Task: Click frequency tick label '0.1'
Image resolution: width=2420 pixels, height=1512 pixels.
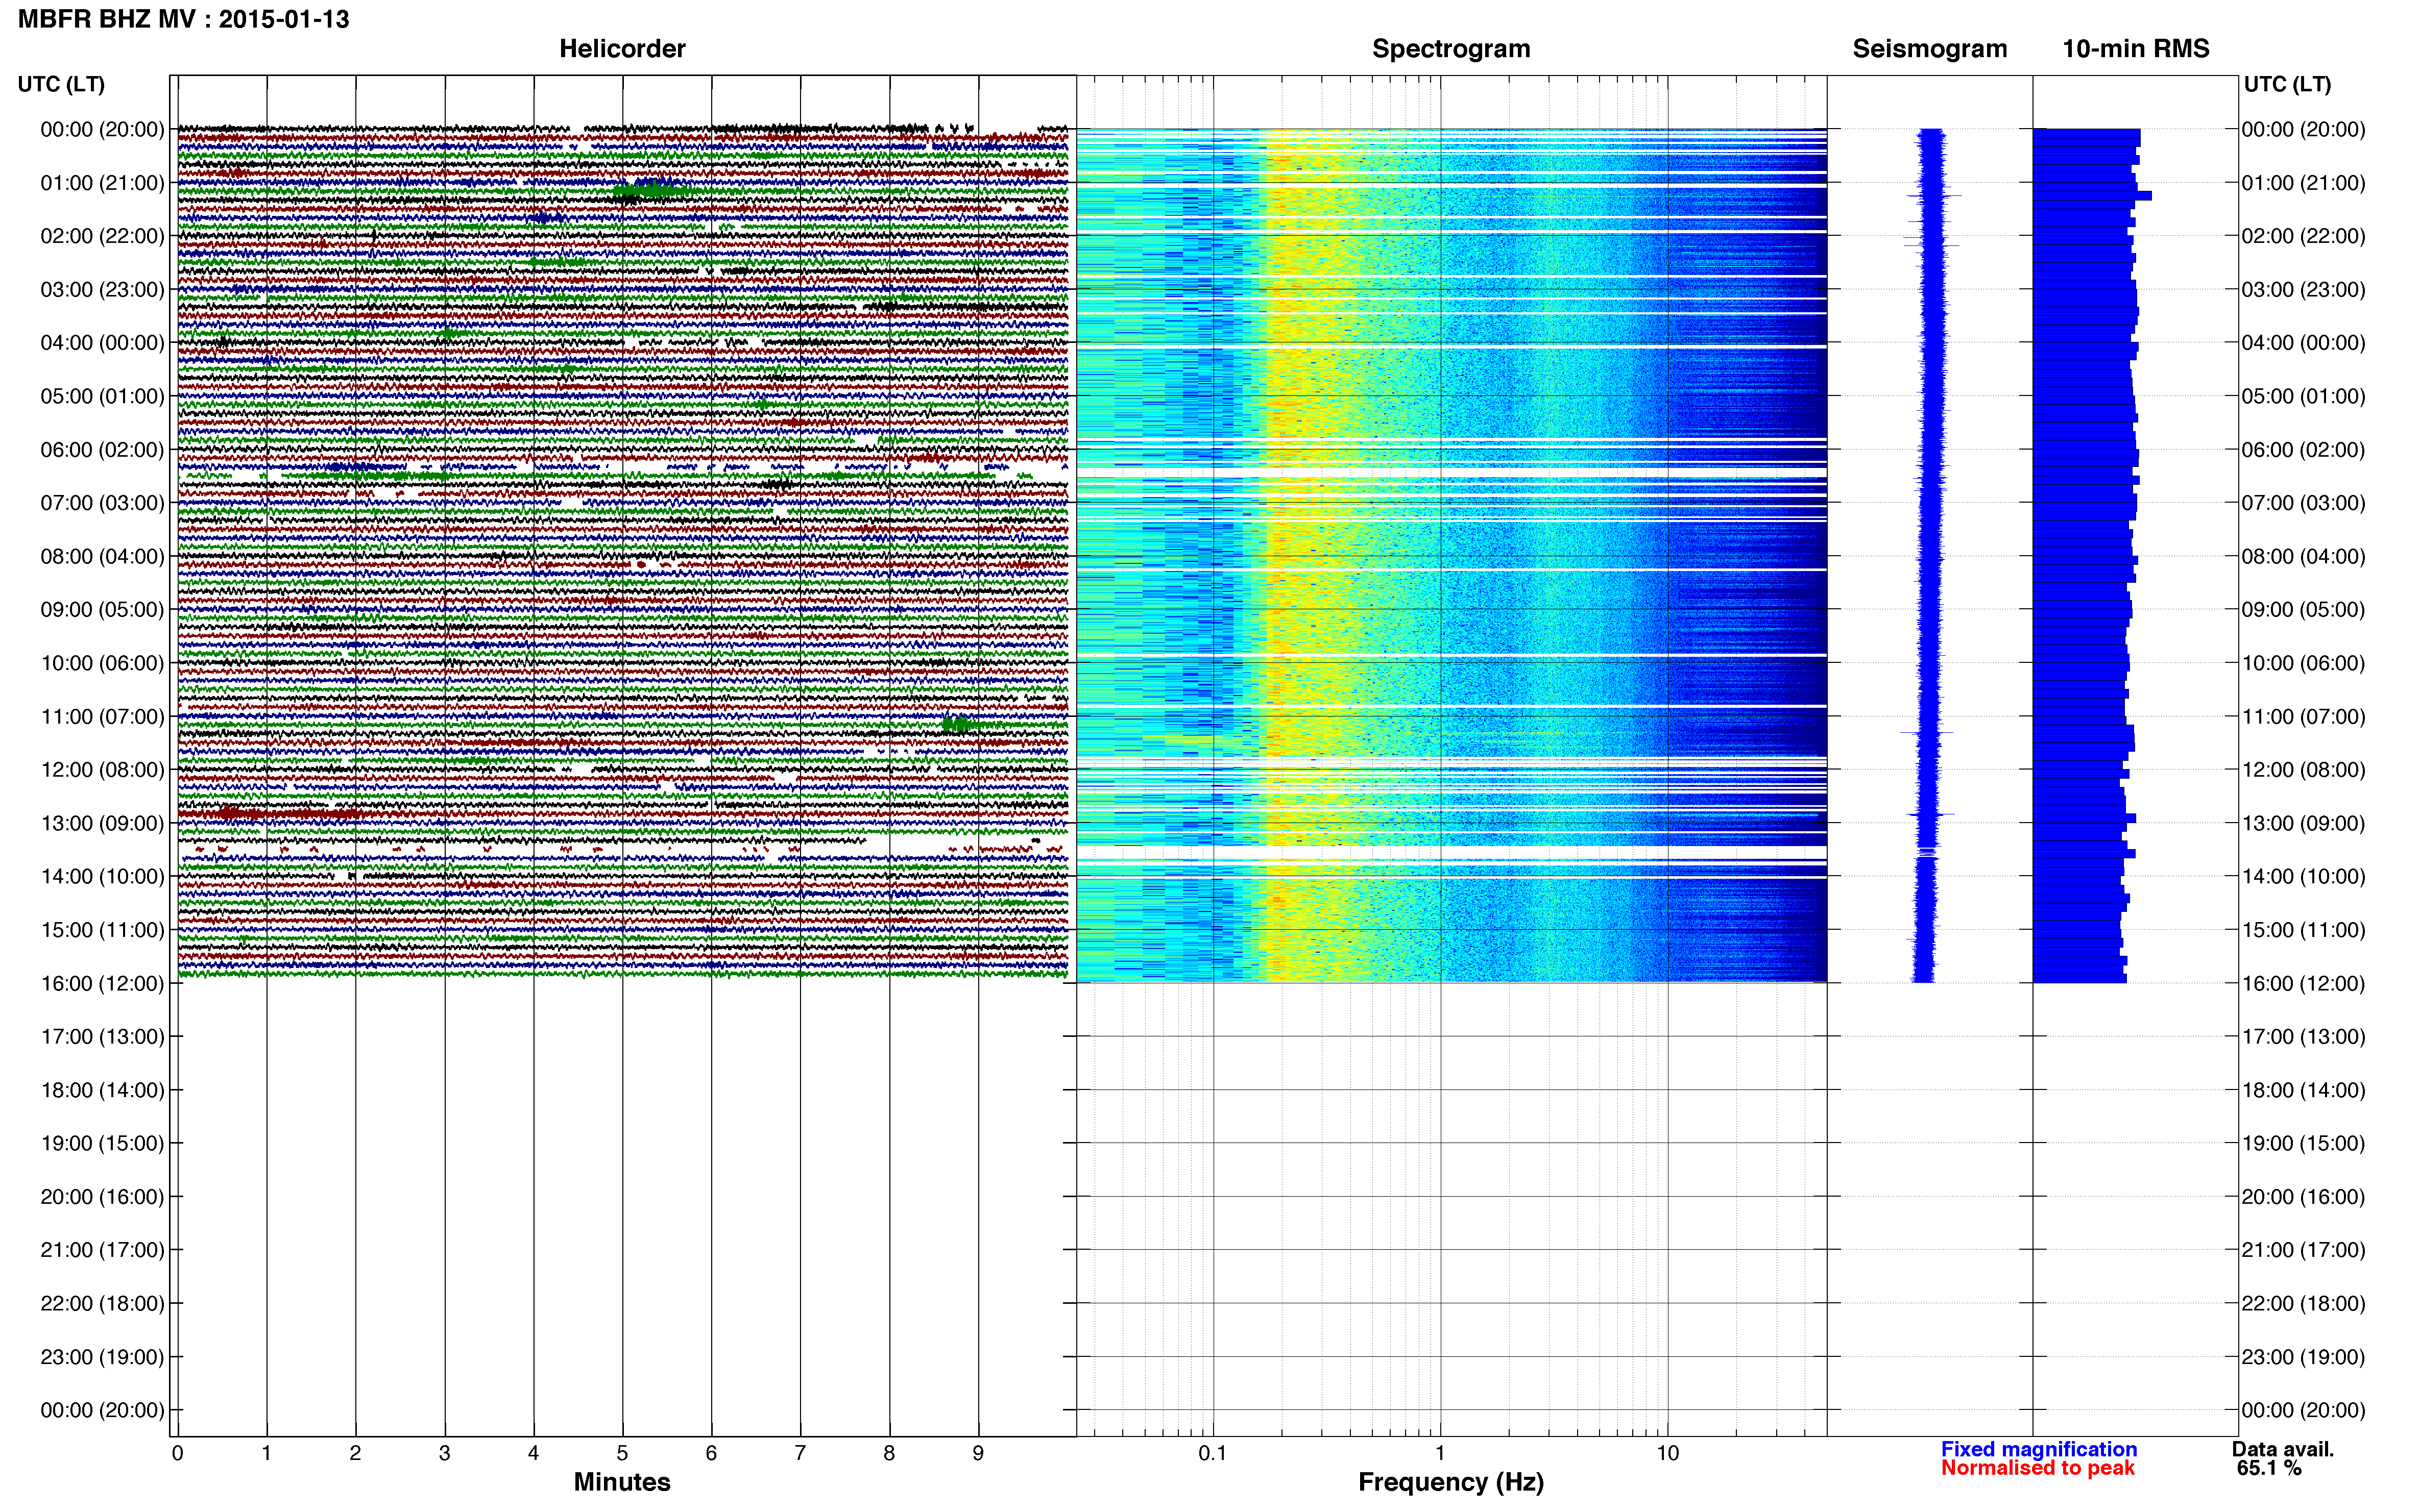Action: [1213, 1454]
